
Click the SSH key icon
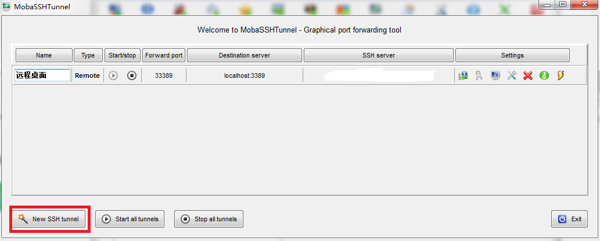coord(479,75)
